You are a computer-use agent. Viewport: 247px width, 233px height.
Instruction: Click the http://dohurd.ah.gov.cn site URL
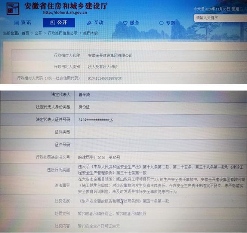tap(65, 12)
